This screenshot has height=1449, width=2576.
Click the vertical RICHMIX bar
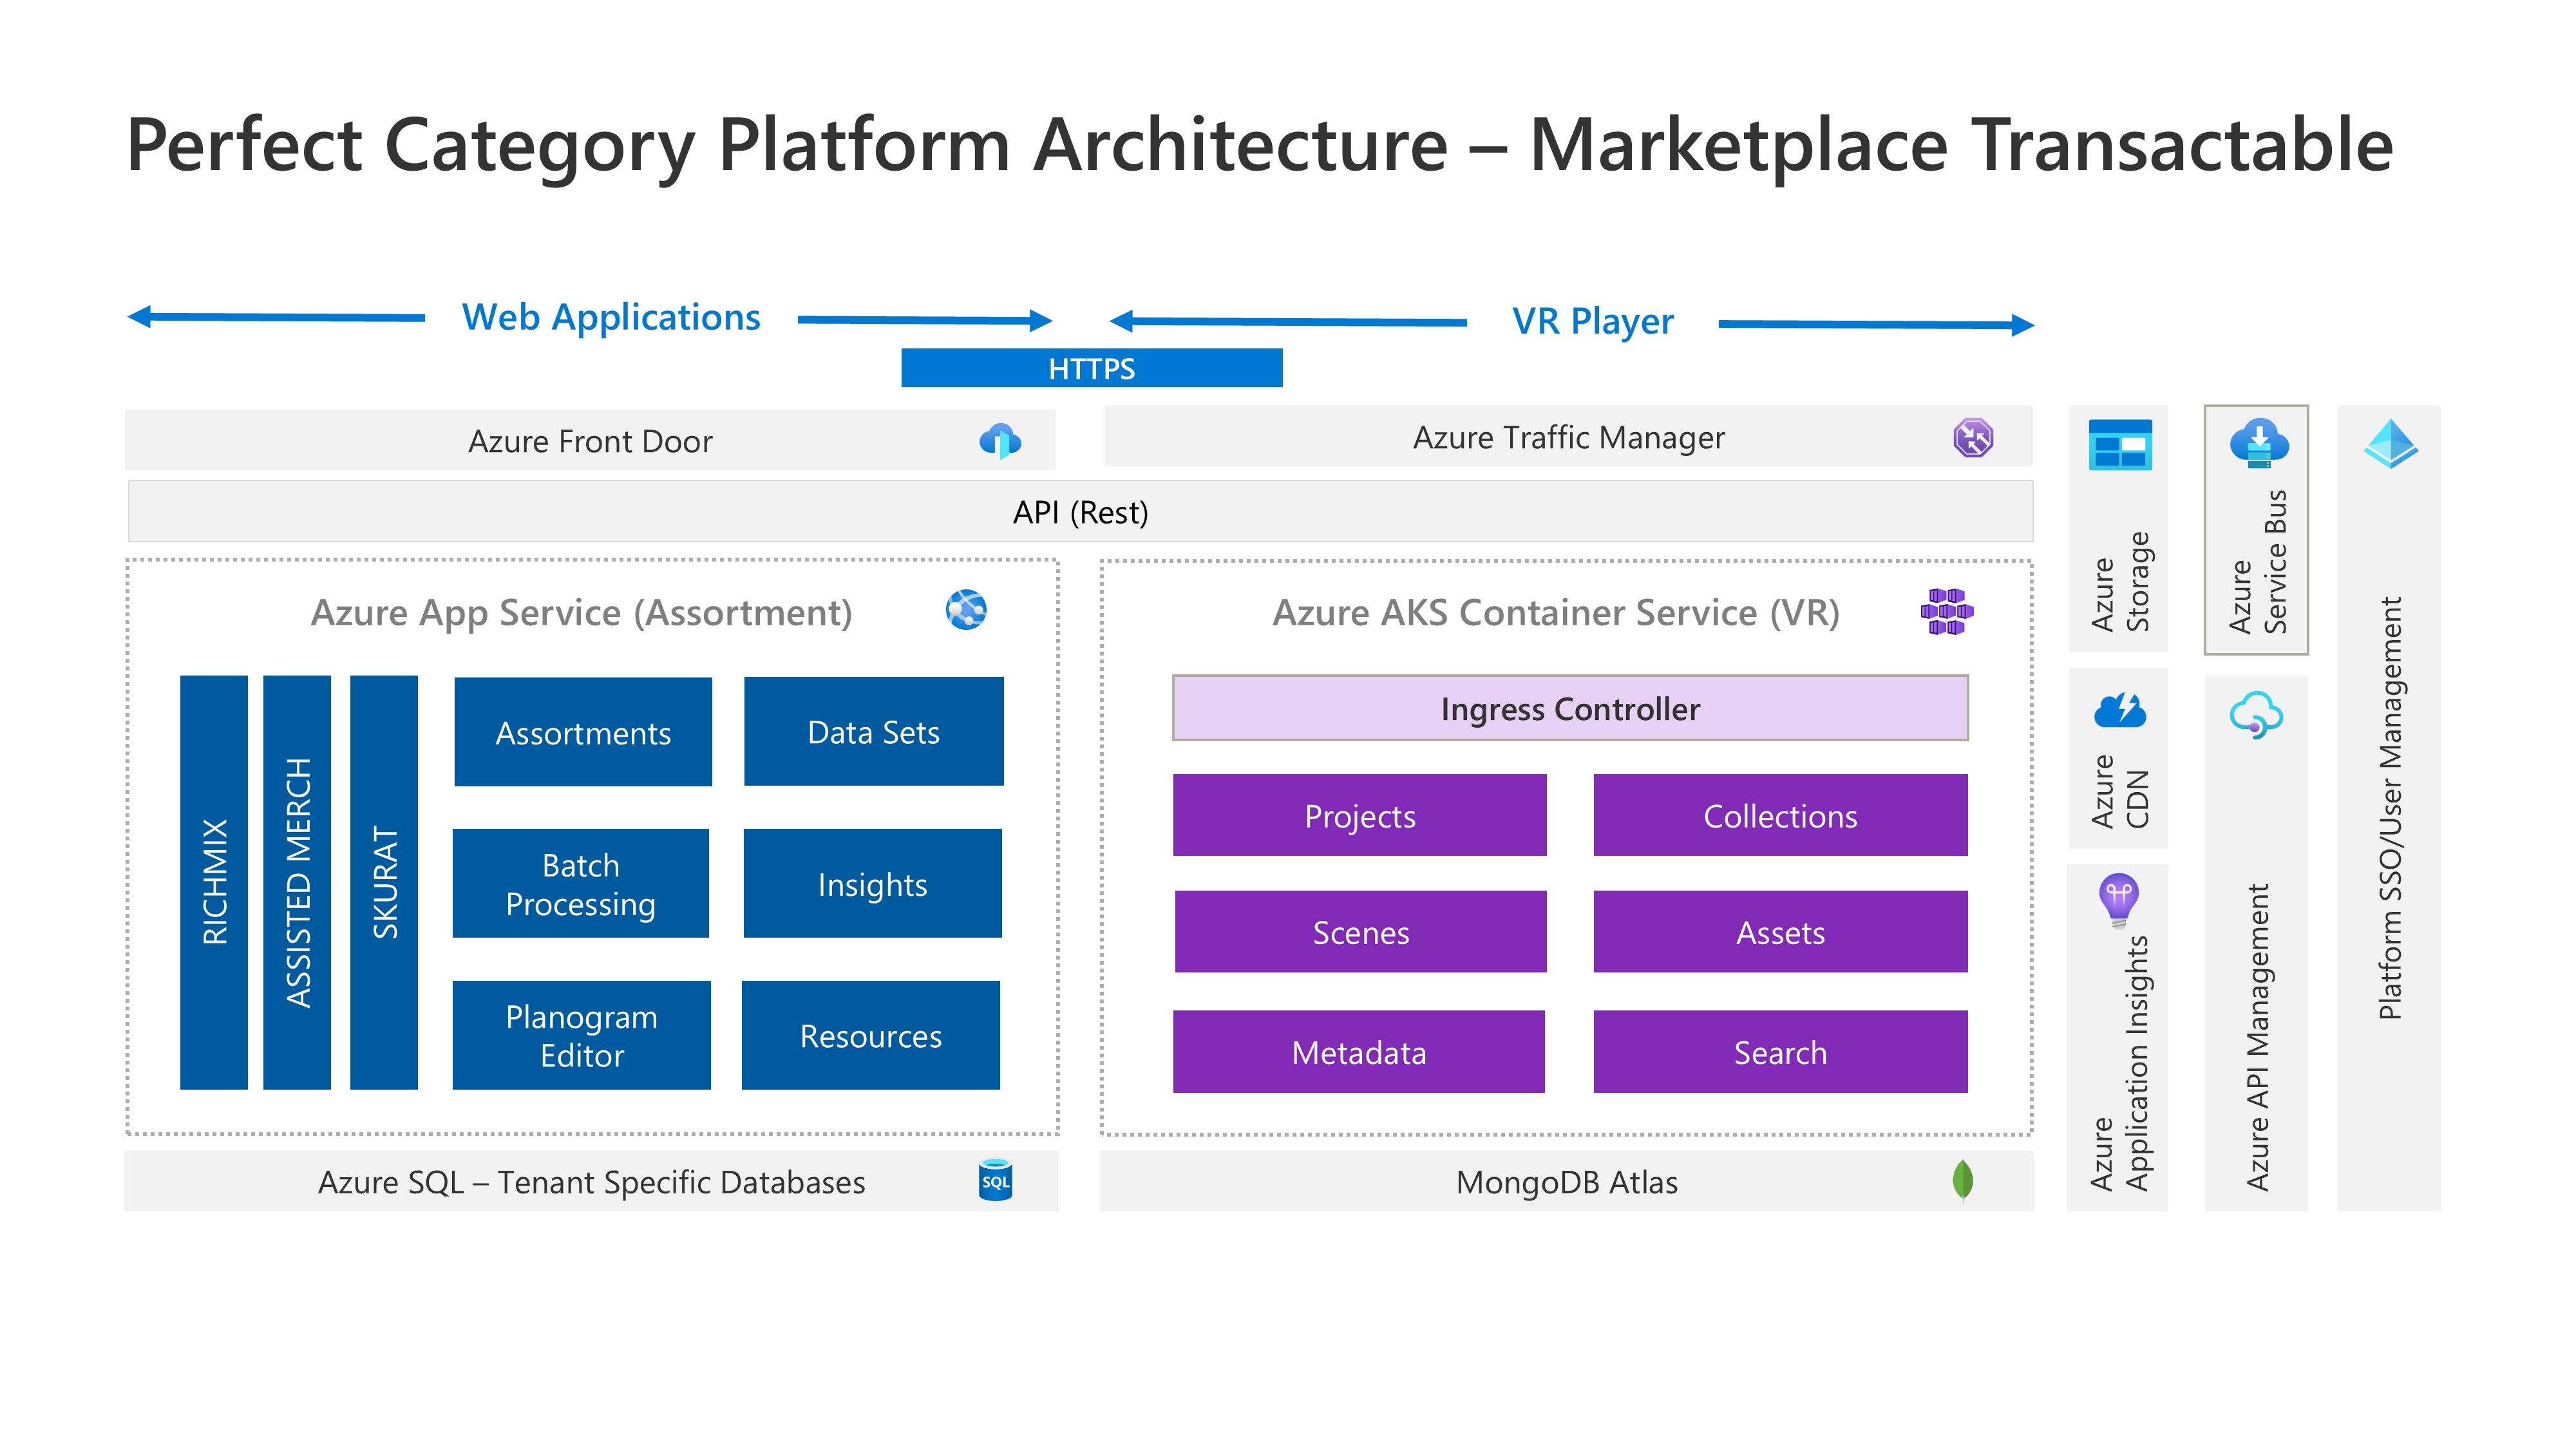(x=214, y=882)
